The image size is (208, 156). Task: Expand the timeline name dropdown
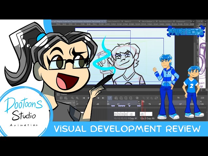coord(74,103)
